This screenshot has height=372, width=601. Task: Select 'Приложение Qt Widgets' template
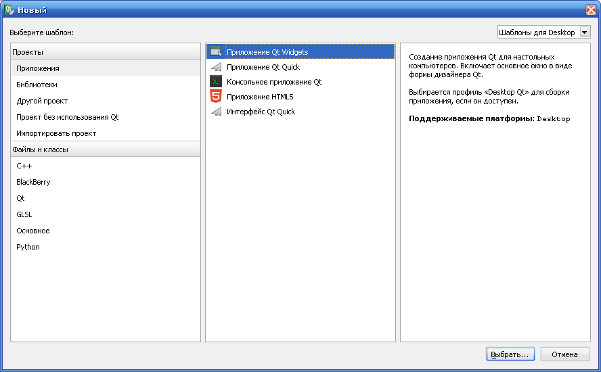(x=300, y=51)
